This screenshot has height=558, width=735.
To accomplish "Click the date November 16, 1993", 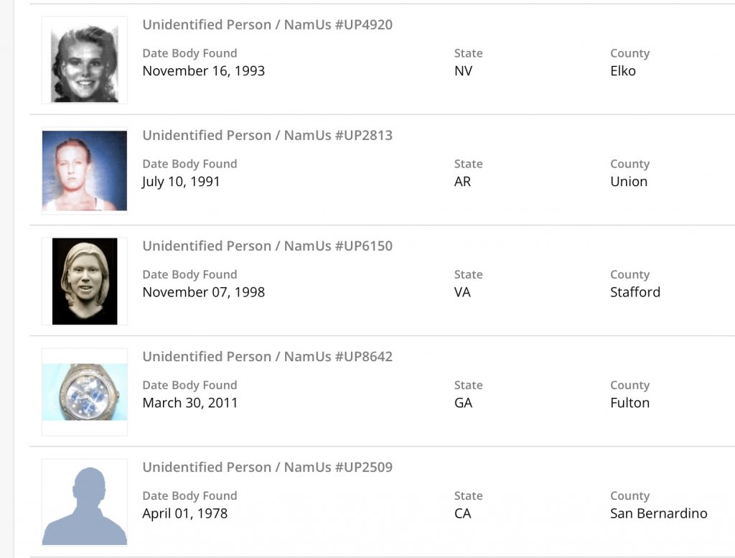I will coord(203,71).
